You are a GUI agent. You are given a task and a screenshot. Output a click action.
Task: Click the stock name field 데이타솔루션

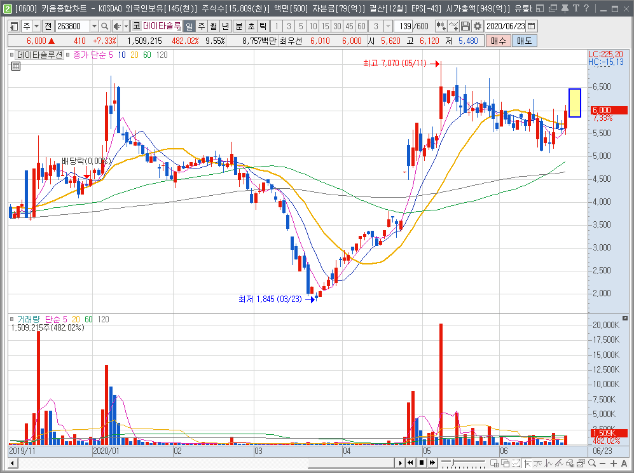coord(162,26)
